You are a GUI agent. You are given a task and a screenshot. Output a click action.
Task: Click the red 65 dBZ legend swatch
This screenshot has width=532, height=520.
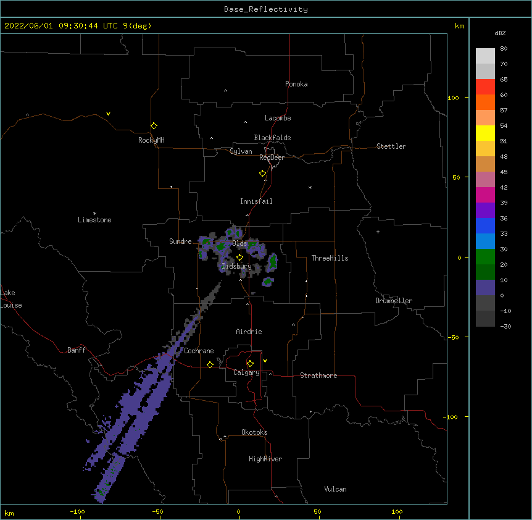(x=485, y=87)
